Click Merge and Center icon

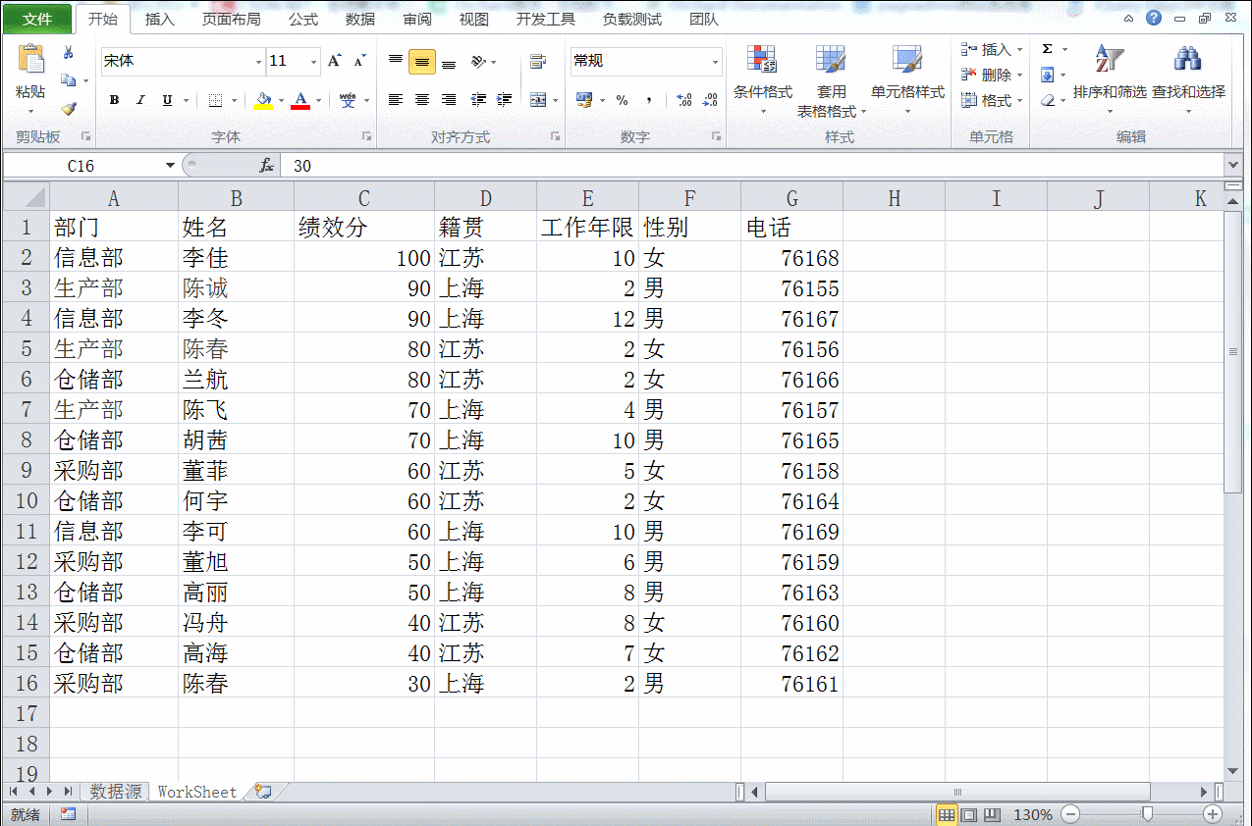point(537,100)
